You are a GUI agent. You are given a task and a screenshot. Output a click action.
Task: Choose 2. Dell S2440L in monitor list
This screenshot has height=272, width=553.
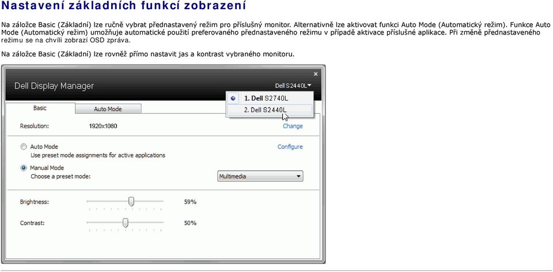[x=270, y=110]
